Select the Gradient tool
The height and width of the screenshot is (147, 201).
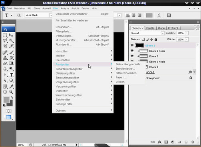click(x=11, y=63)
